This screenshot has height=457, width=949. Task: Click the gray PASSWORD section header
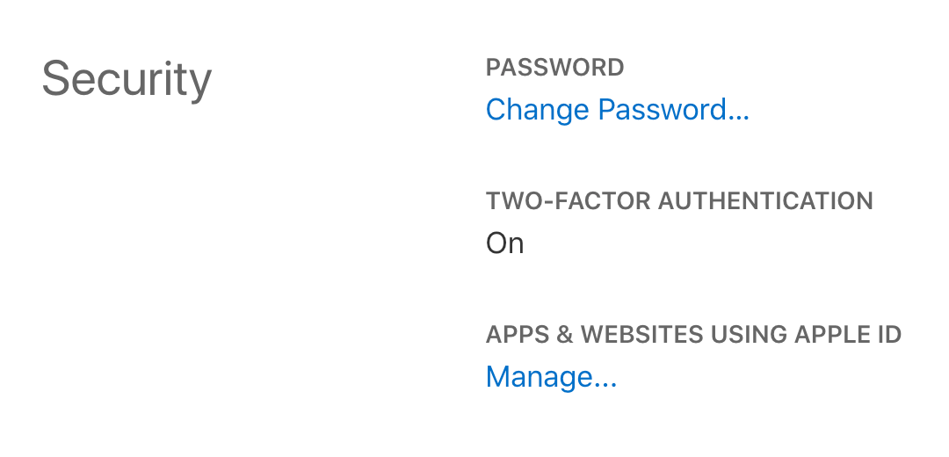[554, 68]
